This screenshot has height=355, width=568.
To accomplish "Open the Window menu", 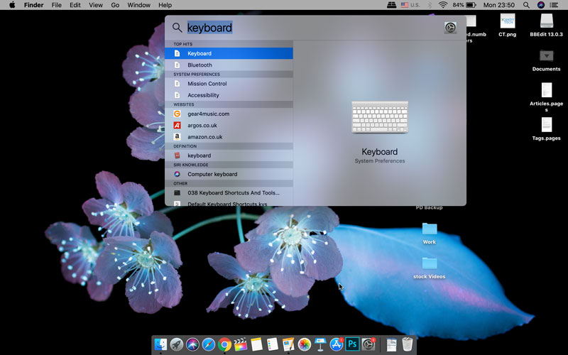I will click(138, 5).
